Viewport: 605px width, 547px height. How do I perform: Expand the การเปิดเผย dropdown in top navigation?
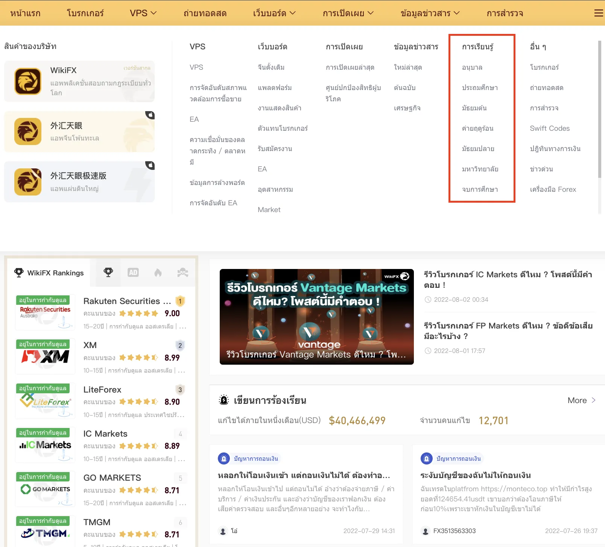tap(348, 13)
